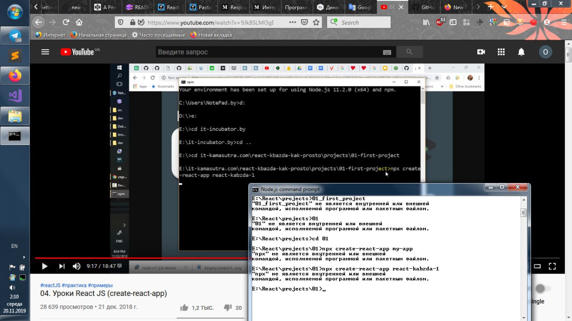Viewport: 572px width, 321px height.
Task: Open the YouTube apps grid
Action: click(501, 52)
